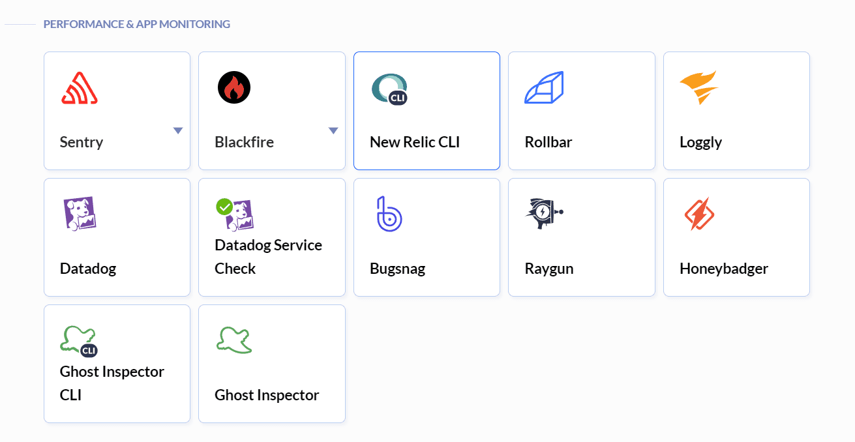
Task: Click the orange Loggly logo icon
Action: (x=698, y=88)
